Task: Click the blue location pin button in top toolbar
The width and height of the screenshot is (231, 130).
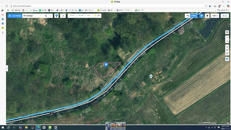Action: point(56,16)
